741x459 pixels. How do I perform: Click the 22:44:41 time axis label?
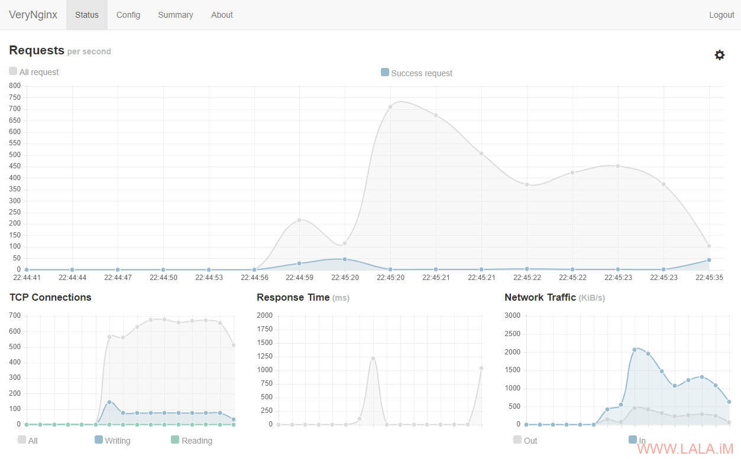pyautogui.click(x=27, y=277)
